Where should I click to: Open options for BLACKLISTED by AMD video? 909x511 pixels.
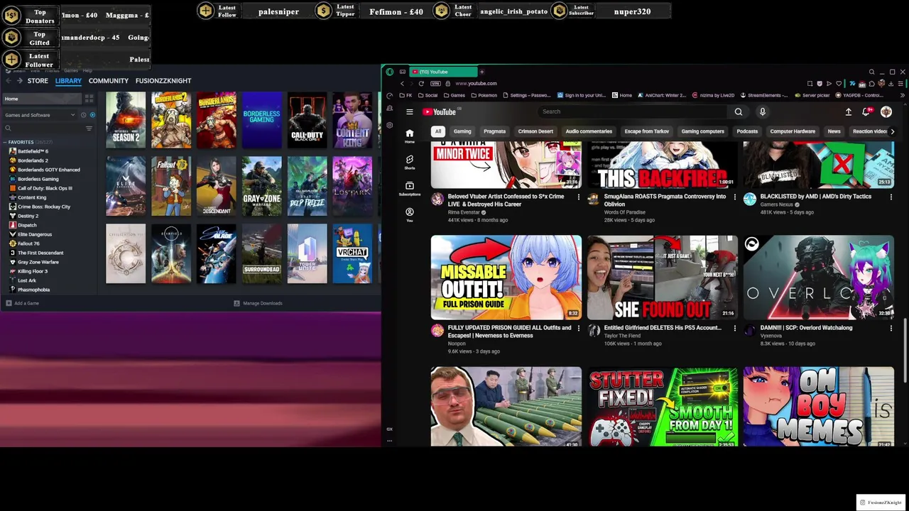pos(891,197)
